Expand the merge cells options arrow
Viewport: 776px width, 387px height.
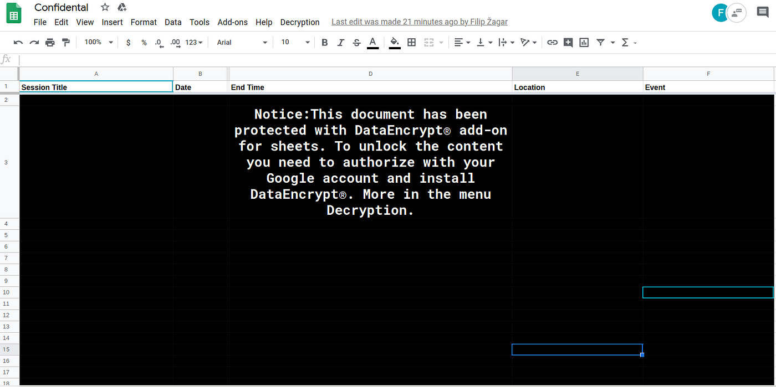pyautogui.click(x=441, y=42)
